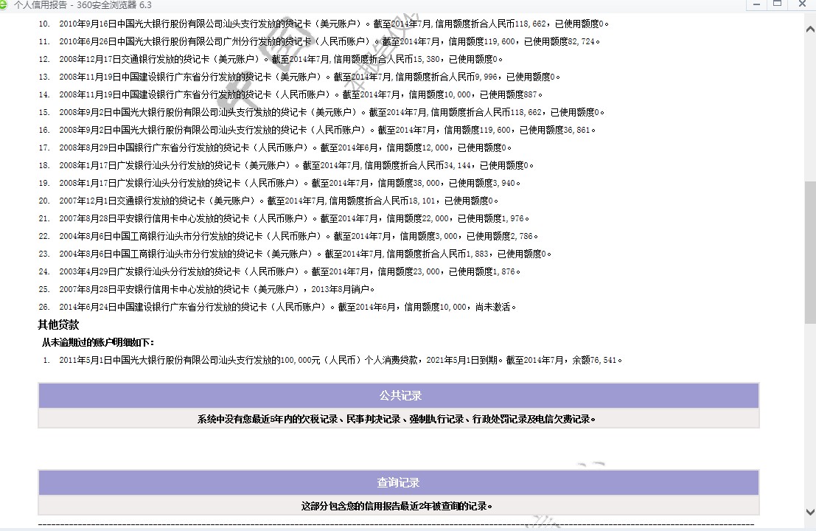The width and height of the screenshot is (816, 531).
Task: Select the 其他贷款 heading text
Action: point(58,324)
